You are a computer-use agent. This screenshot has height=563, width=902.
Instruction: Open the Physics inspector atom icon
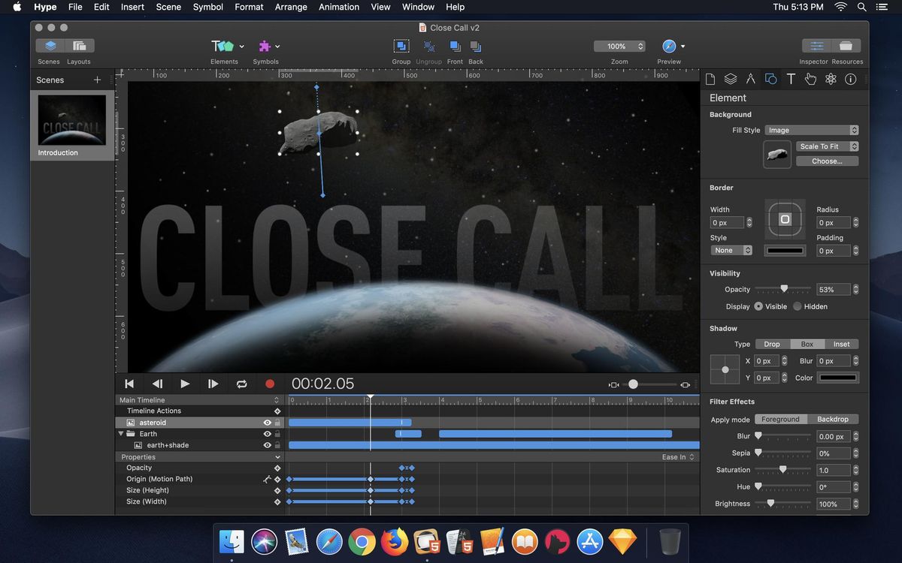(830, 79)
